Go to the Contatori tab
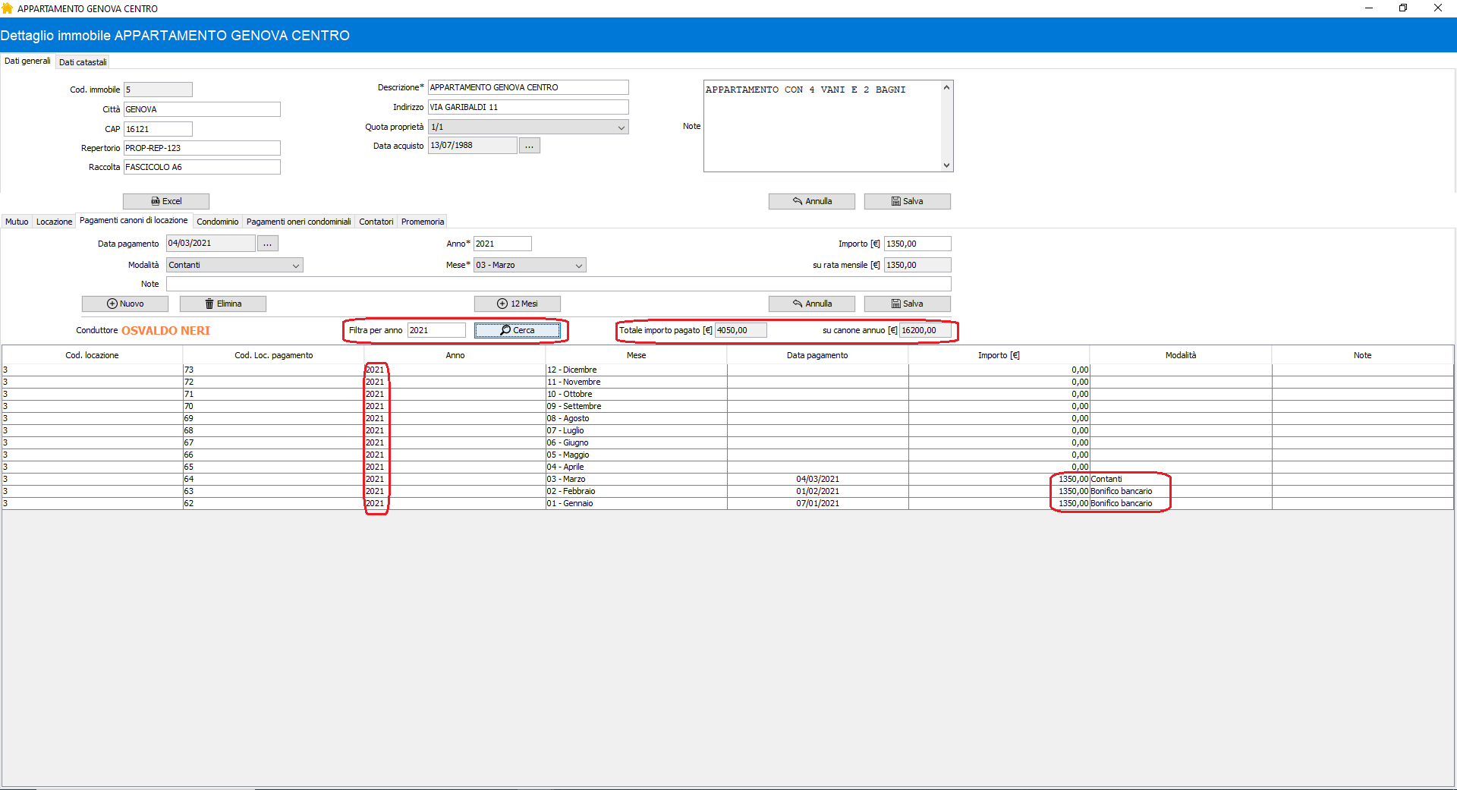The height and width of the screenshot is (790, 1457). 376,222
